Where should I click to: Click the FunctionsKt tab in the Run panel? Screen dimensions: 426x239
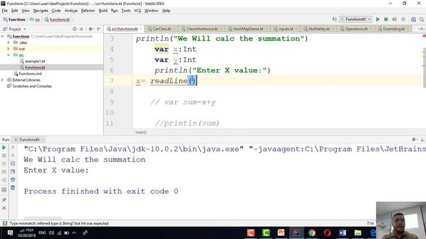(x=29, y=139)
